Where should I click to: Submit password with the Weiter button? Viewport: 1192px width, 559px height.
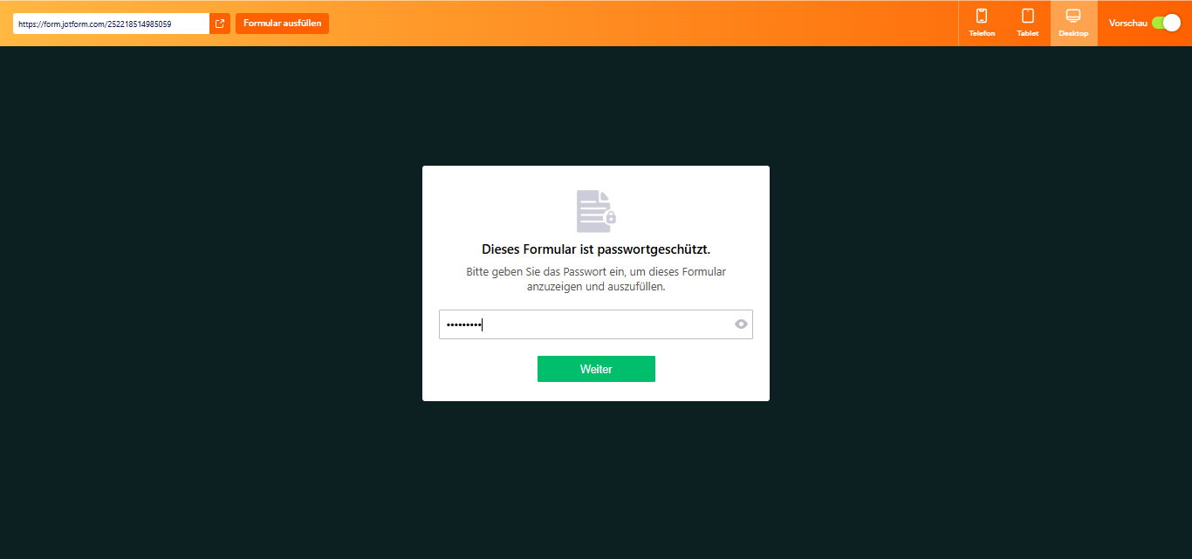pyautogui.click(x=596, y=369)
